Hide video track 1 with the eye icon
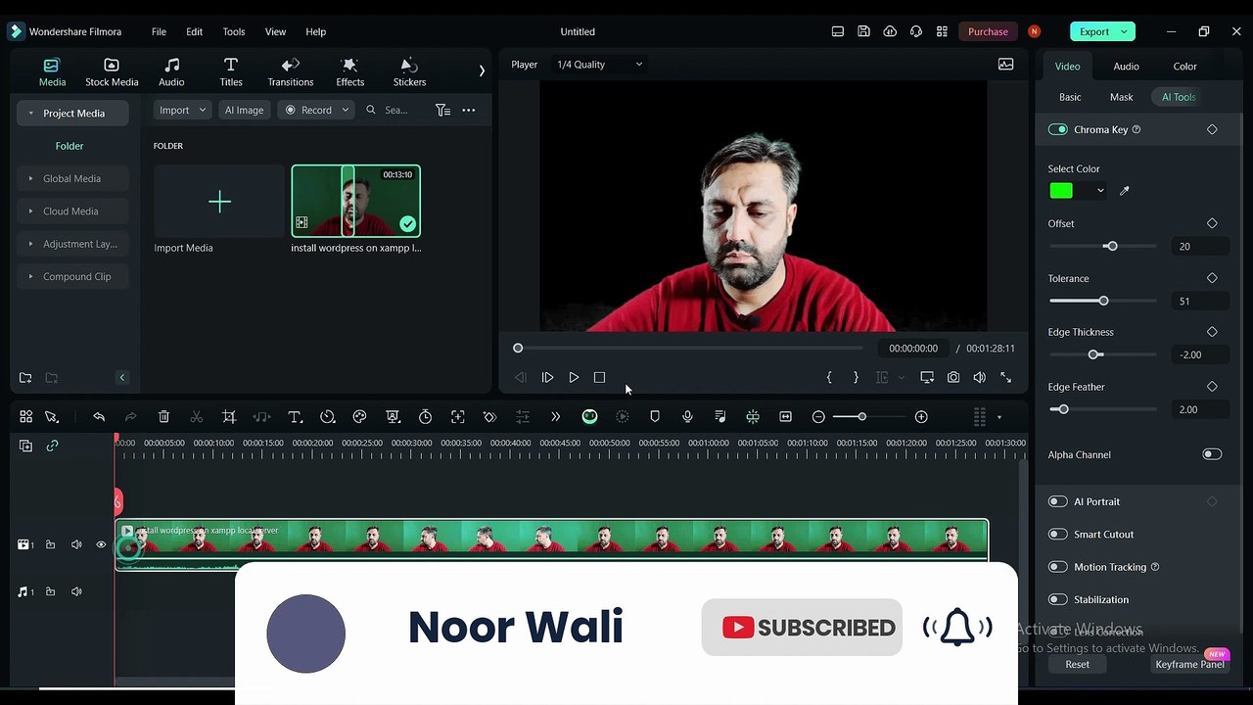Screen dimensions: 1253x705 point(101,544)
